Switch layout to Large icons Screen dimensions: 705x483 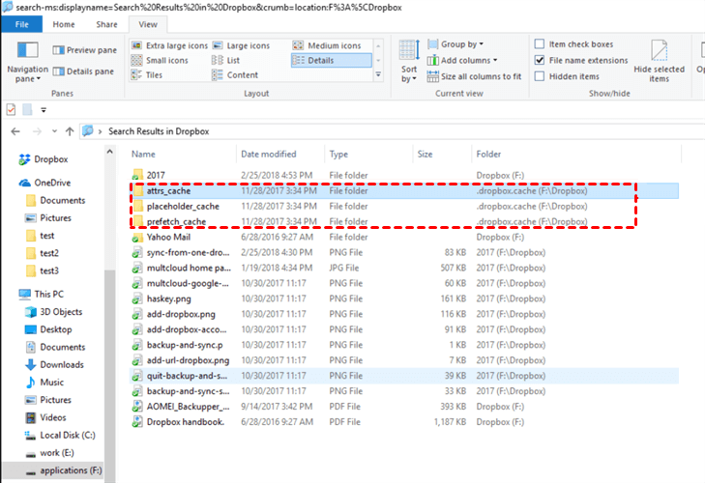pyautogui.click(x=241, y=45)
